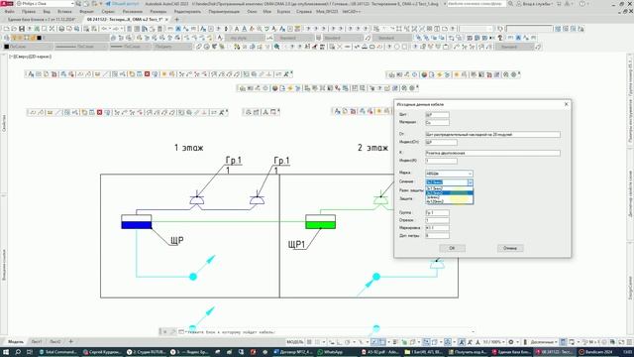Collapse the Сечение dropdown arrow
The image size is (634, 357).
tap(470, 182)
